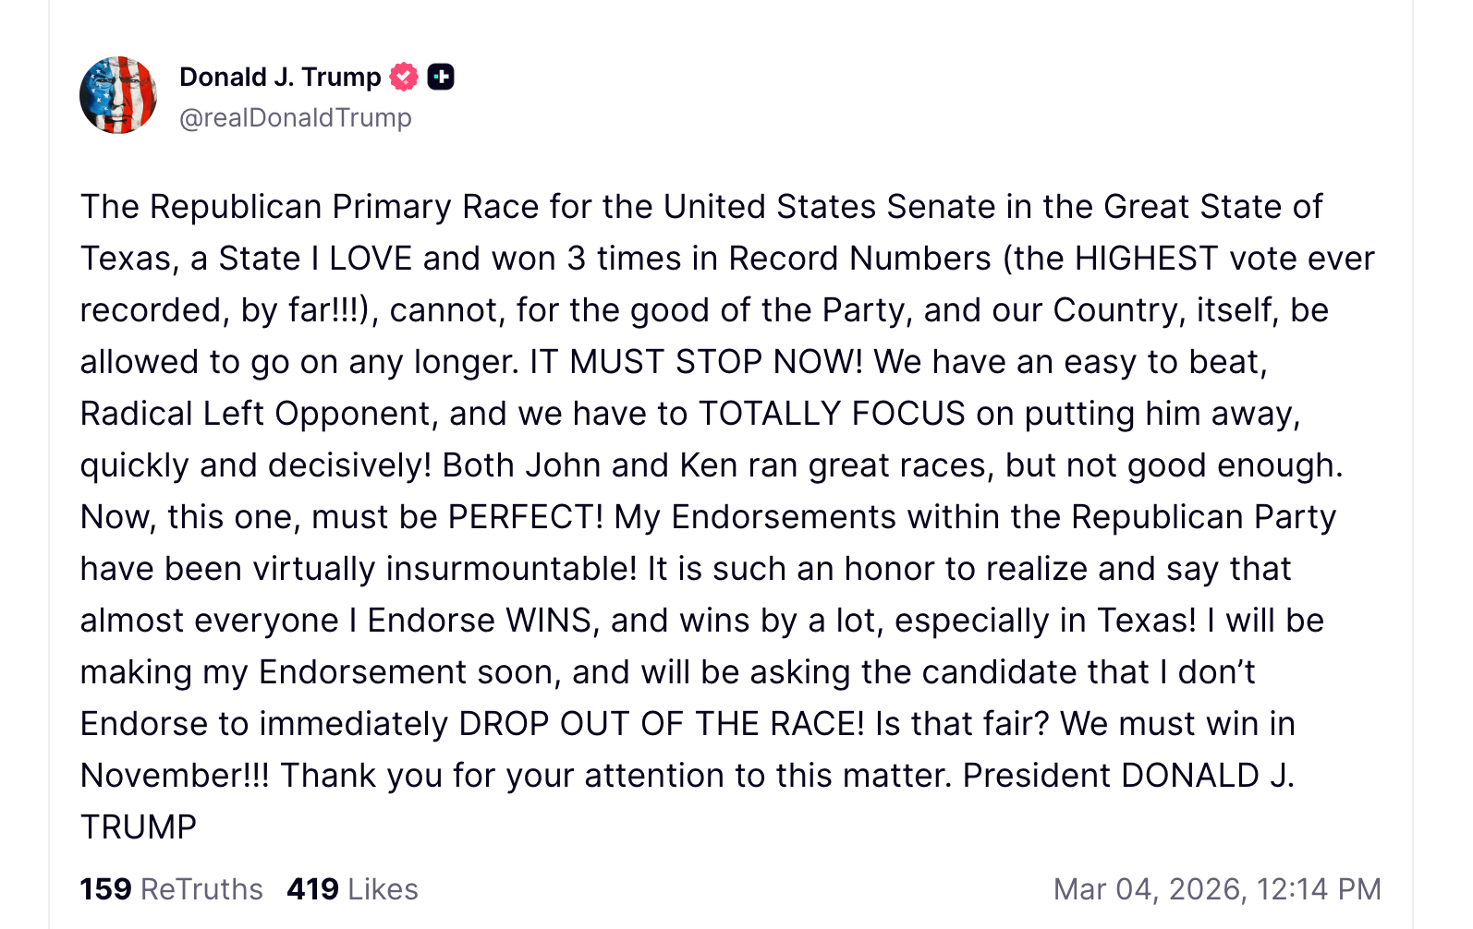Click the Mar 04, 2026 timestamp
The width and height of the screenshot is (1473, 929).
pos(1217,888)
